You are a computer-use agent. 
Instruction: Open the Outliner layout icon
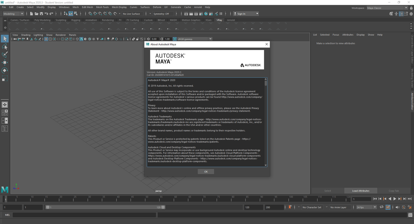(5, 129)
